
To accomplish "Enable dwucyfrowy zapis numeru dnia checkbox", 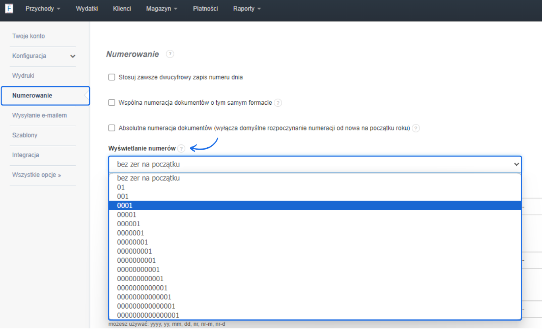I will [x=112, y=77].
